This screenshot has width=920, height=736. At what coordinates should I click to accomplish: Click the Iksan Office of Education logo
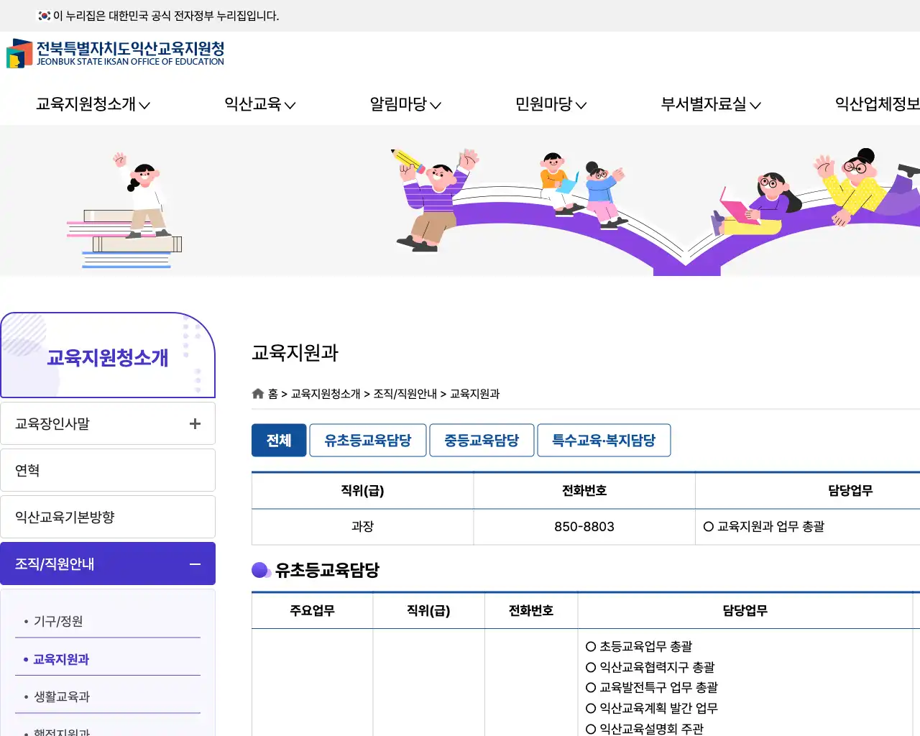(x=115, y=52)
